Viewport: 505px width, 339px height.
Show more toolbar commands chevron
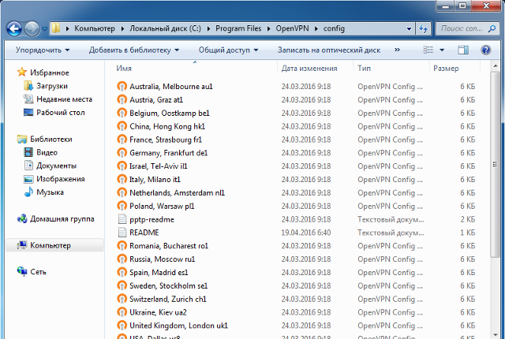click(397, 50)
